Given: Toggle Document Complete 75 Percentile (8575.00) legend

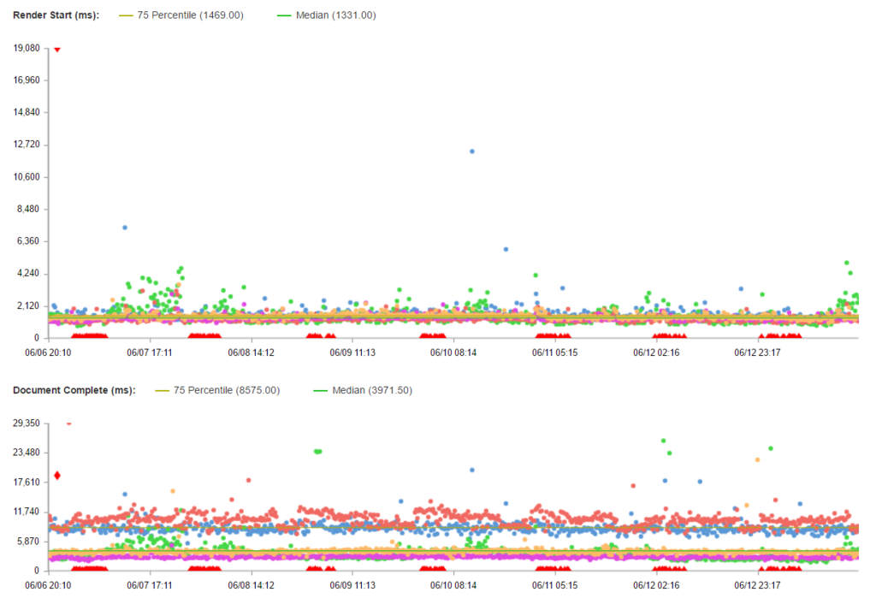Looking at the screenshot, I should pos(218,390).
